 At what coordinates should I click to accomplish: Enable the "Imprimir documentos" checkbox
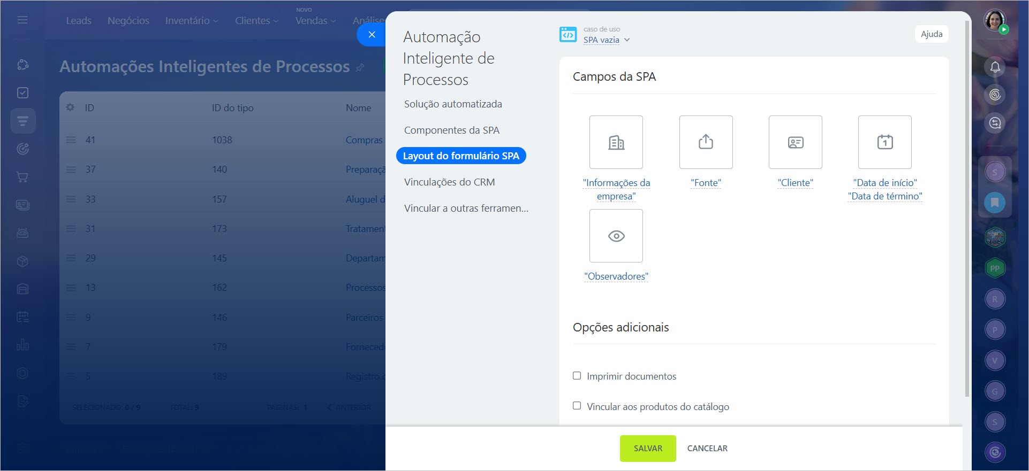pyautogui.click(x=577, y=376)
